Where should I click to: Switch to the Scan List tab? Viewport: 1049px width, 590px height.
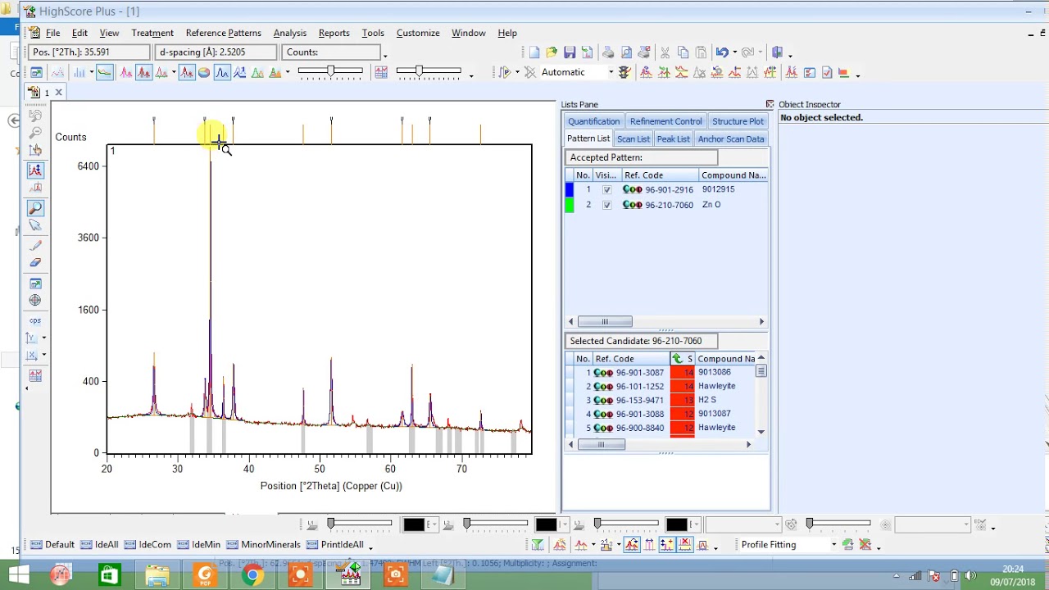(x=633, y=139)
